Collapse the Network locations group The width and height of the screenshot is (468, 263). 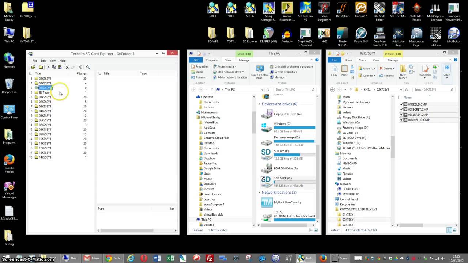260,193
